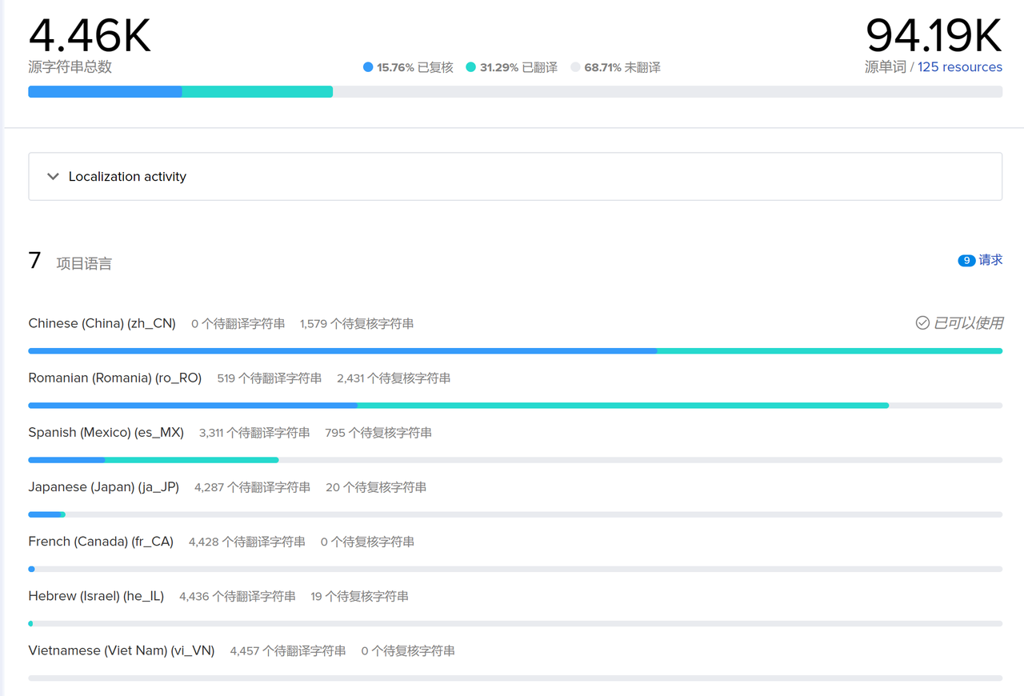Click the Chinese (China) progress bar
This screenshot has height=696, width=1024.
[515, 350]
